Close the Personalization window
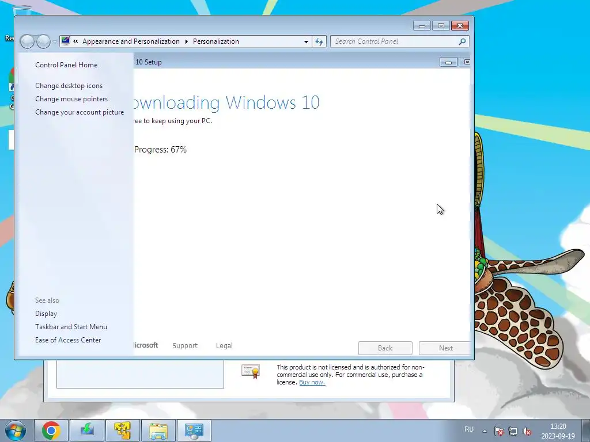This screenshot has width=590, height=442. (x=460, y=25)
